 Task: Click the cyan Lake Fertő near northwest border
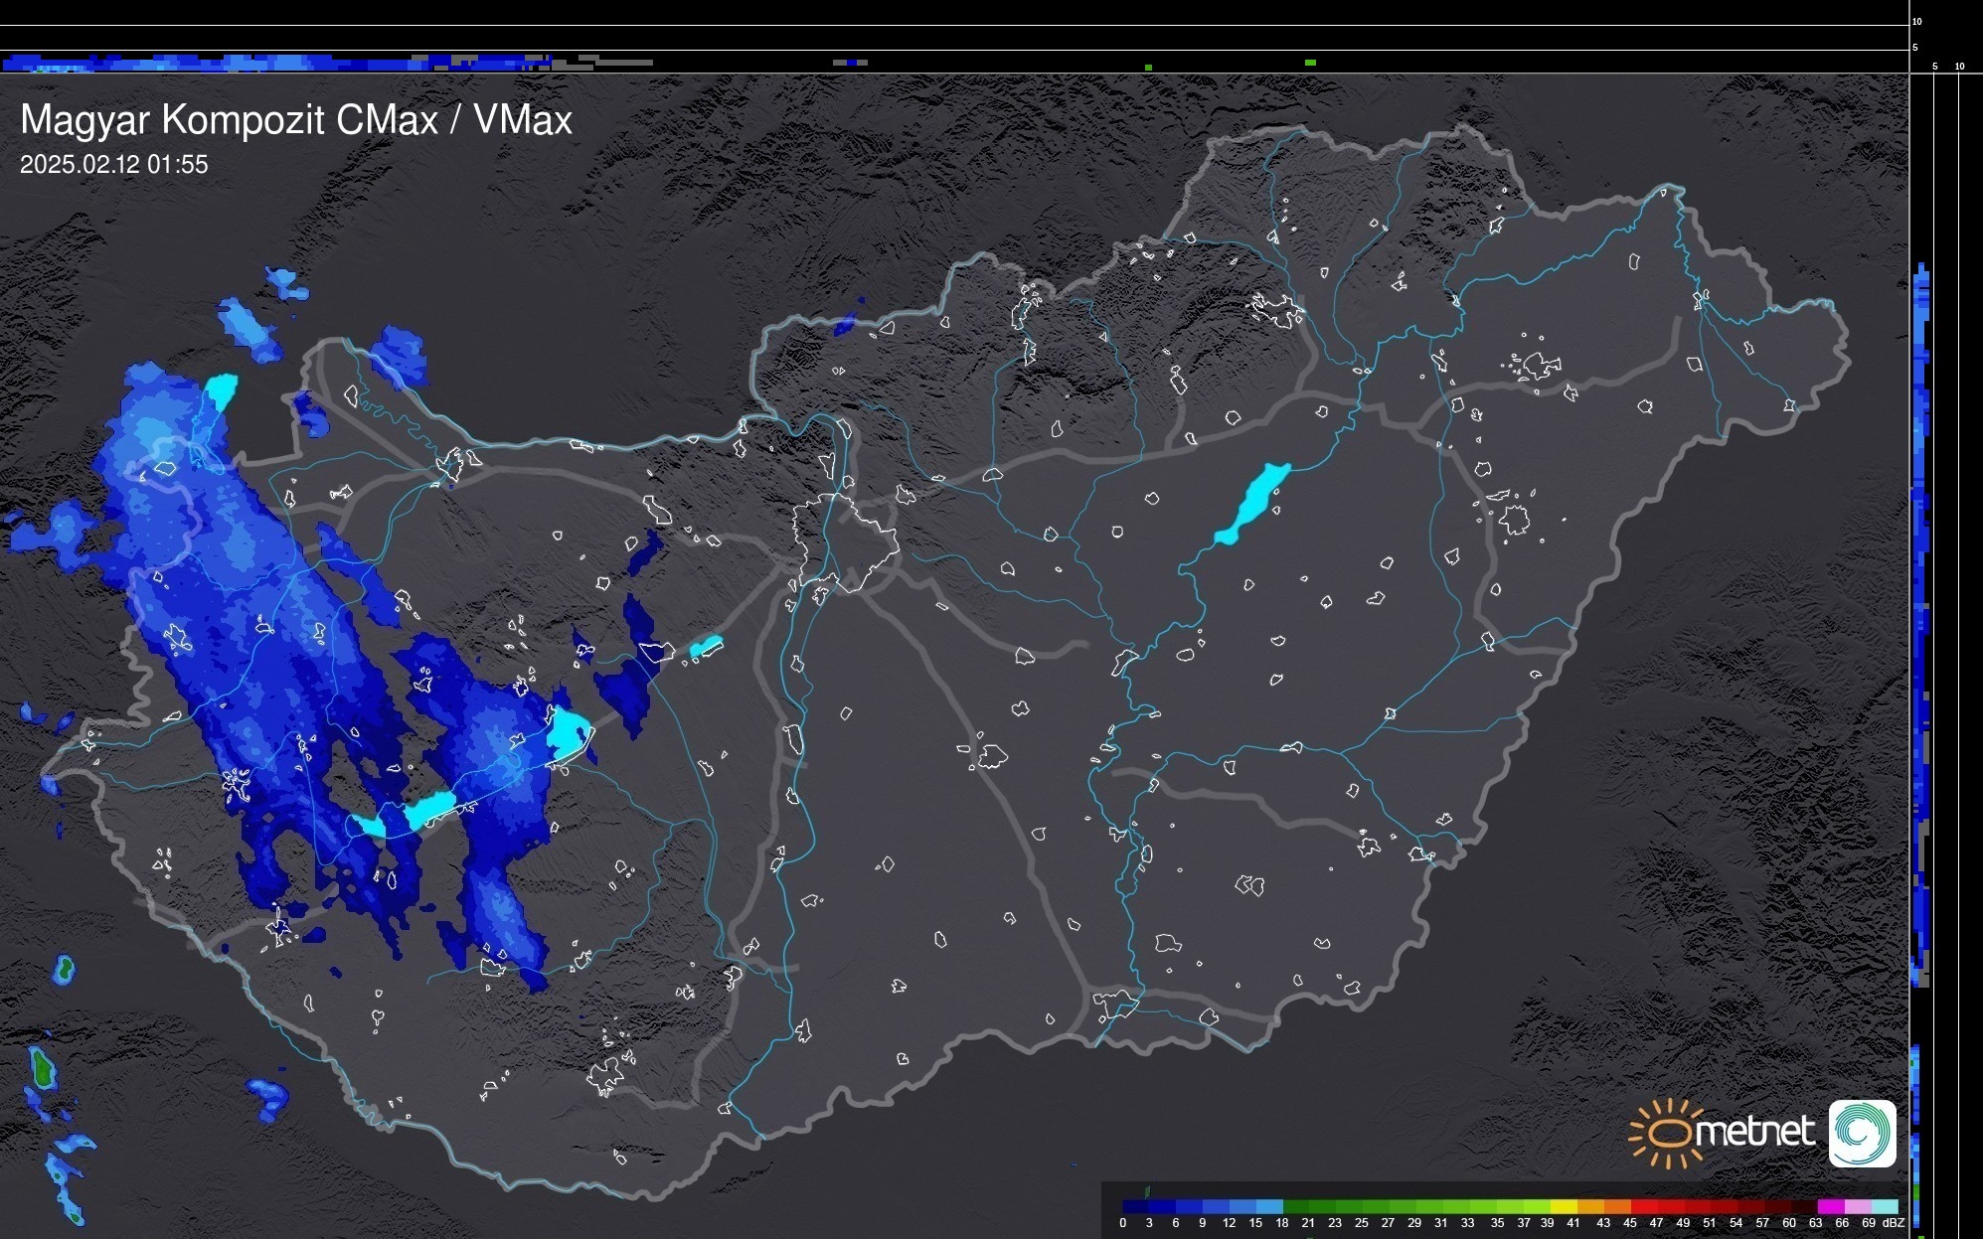pos(221,390)
